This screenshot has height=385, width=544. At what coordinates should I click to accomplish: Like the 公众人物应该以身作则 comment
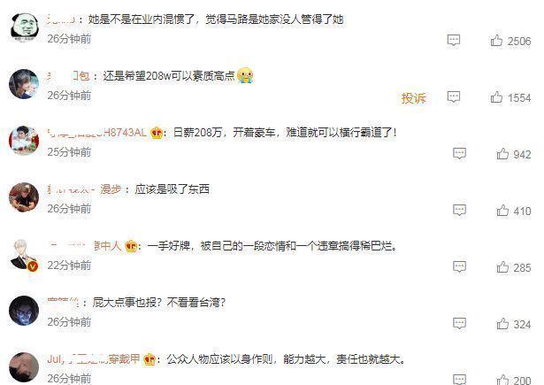(502, 380)
